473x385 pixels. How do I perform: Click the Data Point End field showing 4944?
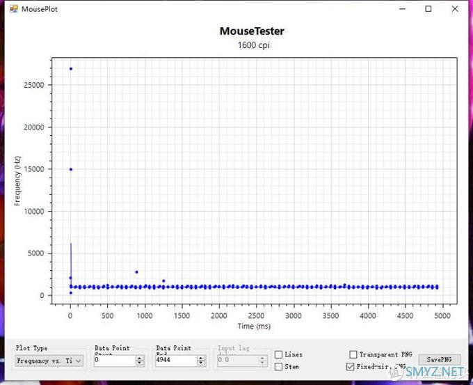click(x=176, y=360)
